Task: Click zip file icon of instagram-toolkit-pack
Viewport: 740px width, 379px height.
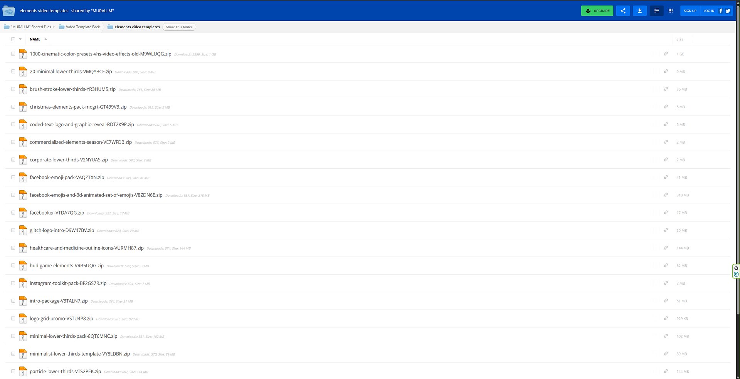Action: tap(23, 283)
